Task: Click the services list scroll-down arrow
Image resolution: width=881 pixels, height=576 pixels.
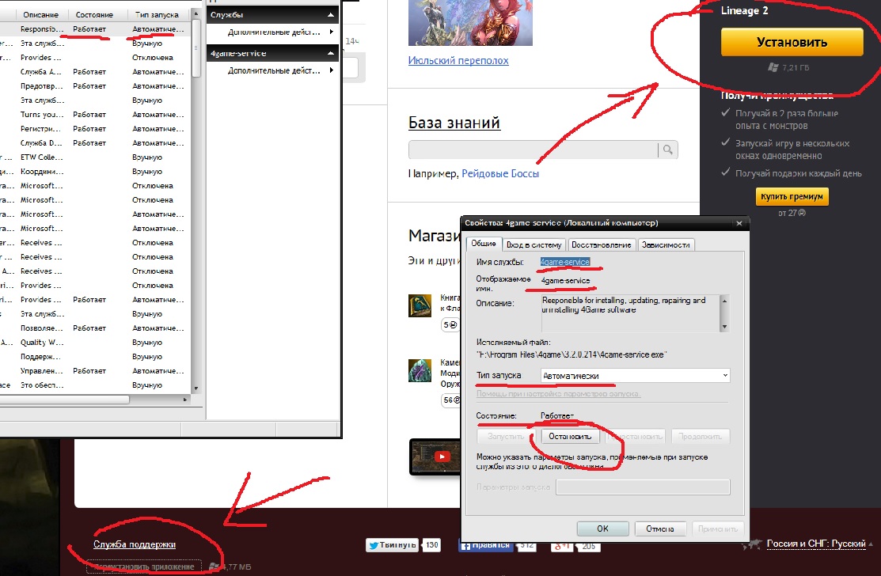Action: tap(196, 388)
